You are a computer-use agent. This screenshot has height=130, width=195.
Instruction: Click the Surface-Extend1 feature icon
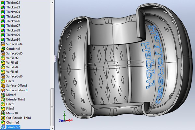click(x=3, y=90)
